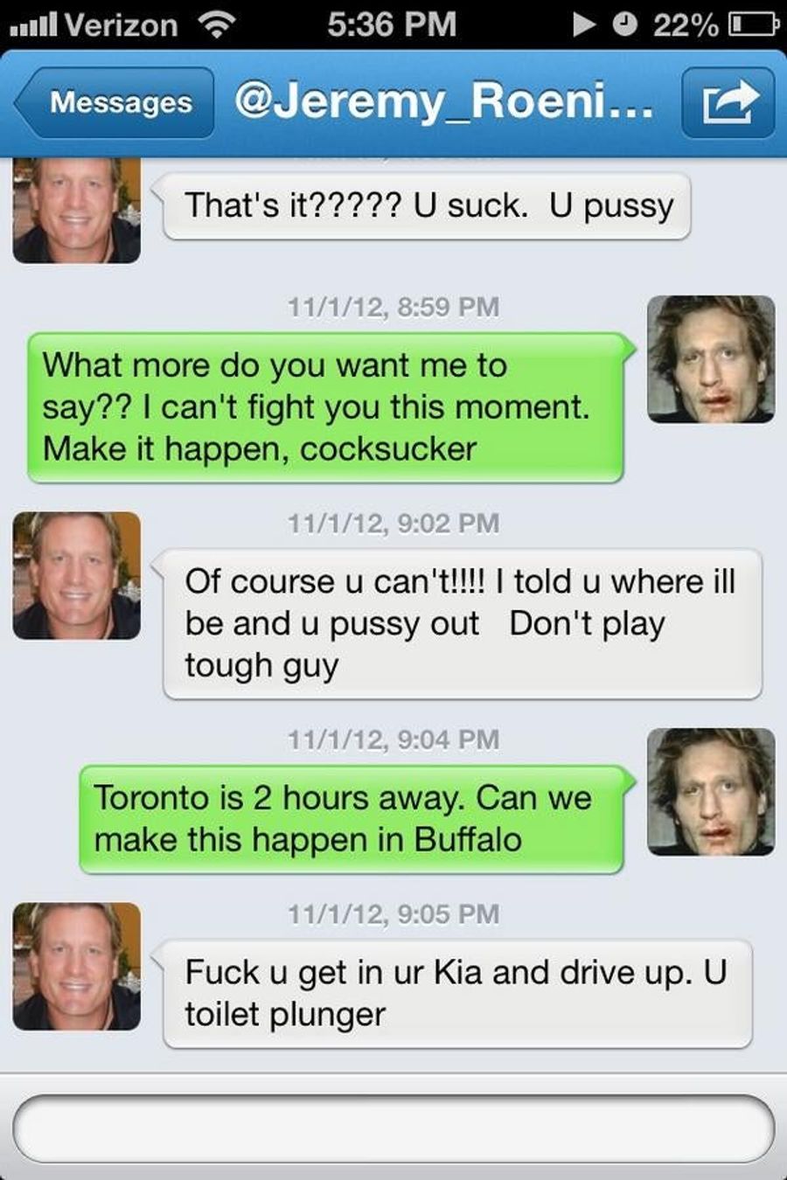Tap the message compose text field
The image size is (787, 1180).
point(393,1128)
